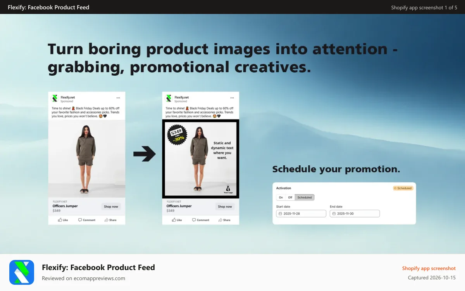465x291 pixels.
Task: Click 'Static and dynamic text' overlay caption
Action: 222,150
